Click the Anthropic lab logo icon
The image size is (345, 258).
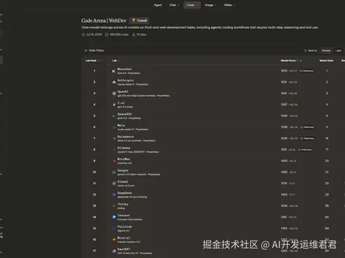[114, 83]
